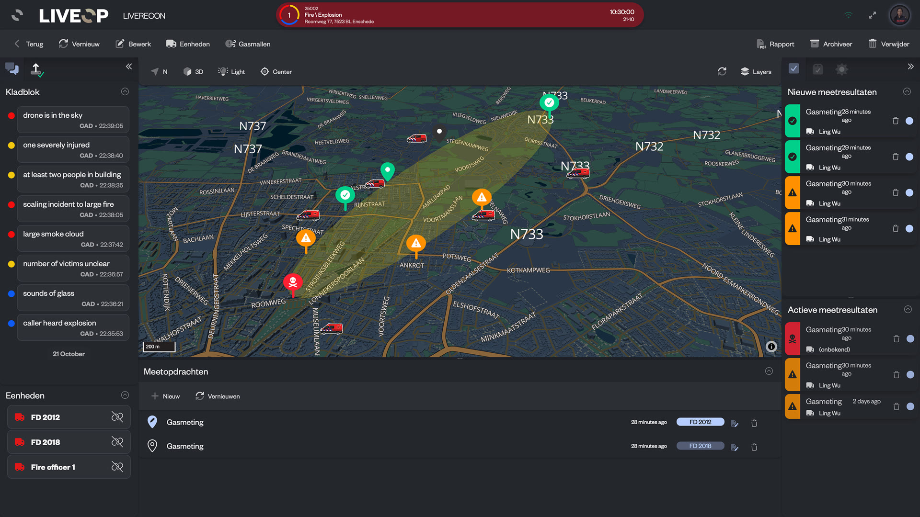Delete the incident with Verwijder
Viewport: 920px width, 517px height.
(x=889, y=44)
